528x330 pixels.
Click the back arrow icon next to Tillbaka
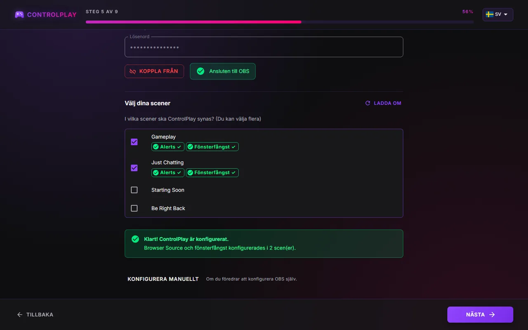20,315
